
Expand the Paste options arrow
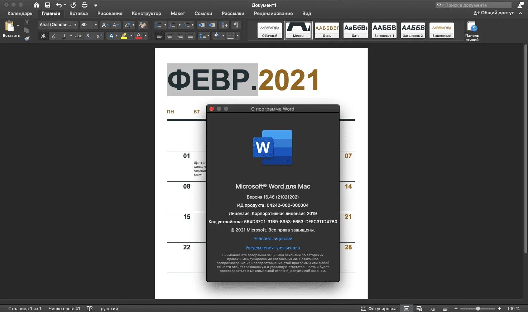coord(18,26)
